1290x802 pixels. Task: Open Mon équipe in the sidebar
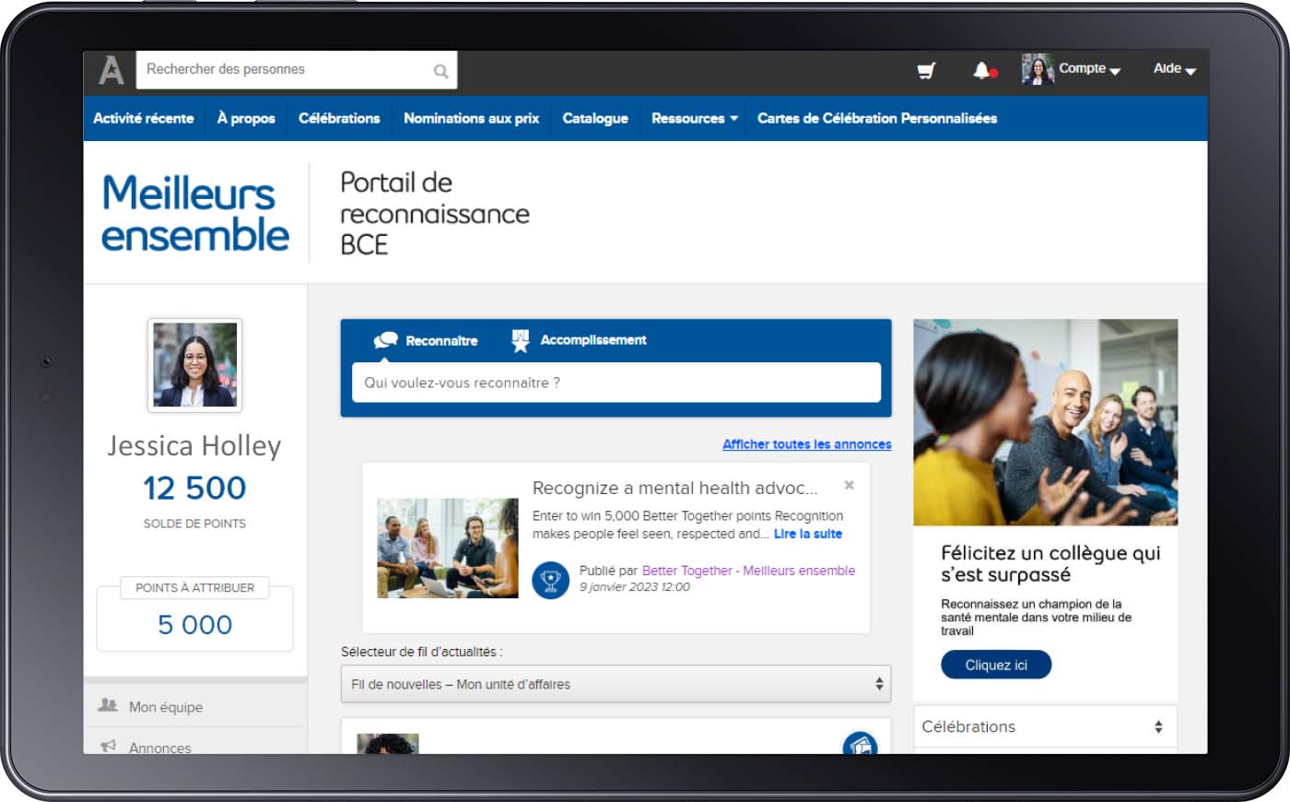(166, 707)
